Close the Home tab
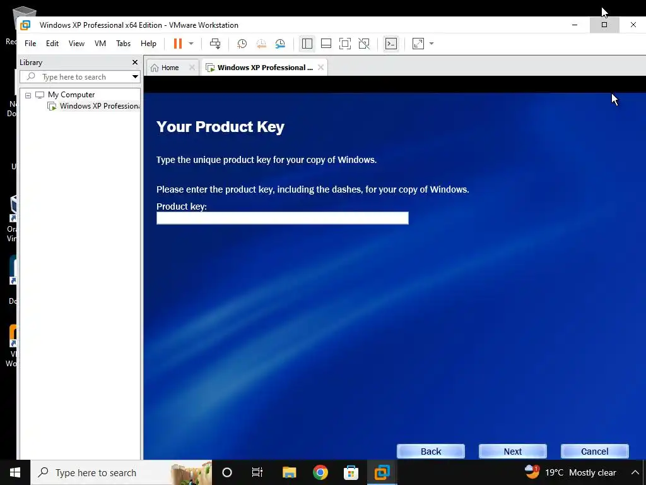This screenshot has height=485, width=646. (x=192, y=68)
